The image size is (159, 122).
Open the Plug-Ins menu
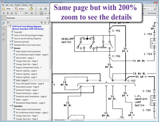[17, 5]
